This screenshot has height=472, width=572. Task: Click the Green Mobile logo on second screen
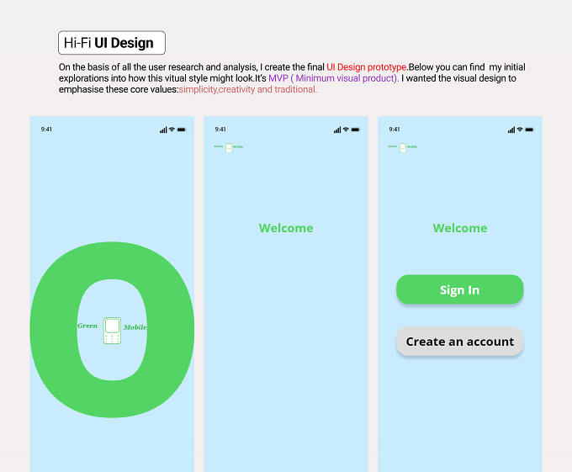point(228,147)
